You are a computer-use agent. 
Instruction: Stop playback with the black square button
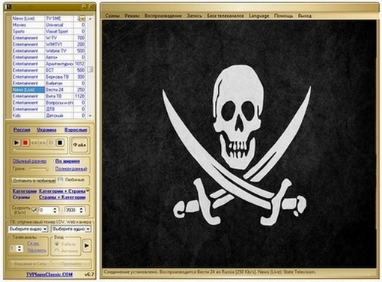pyautogui.click(x=60, y=142)
